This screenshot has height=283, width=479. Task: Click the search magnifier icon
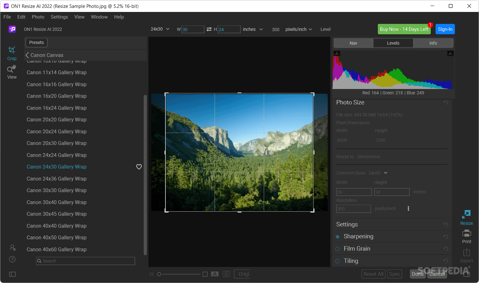tap(39, 261)
